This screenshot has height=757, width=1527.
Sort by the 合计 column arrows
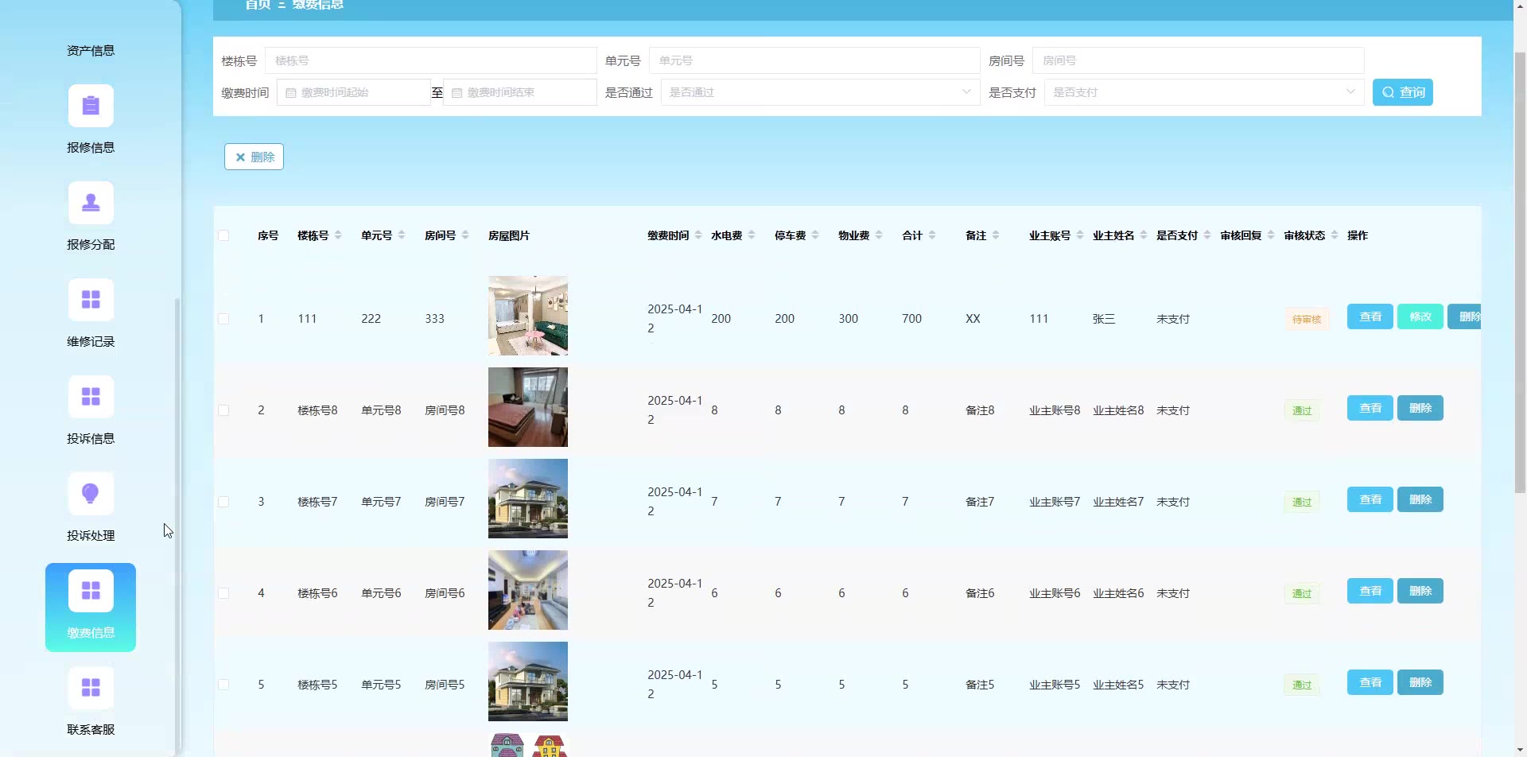[x=932, y=235]
